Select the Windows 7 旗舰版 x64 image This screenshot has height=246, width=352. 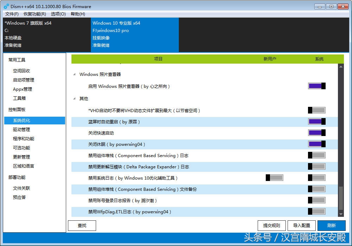coord(47,35)
